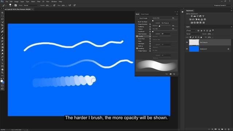Create new brush from Brush panel footer

[x=174, y=74]
